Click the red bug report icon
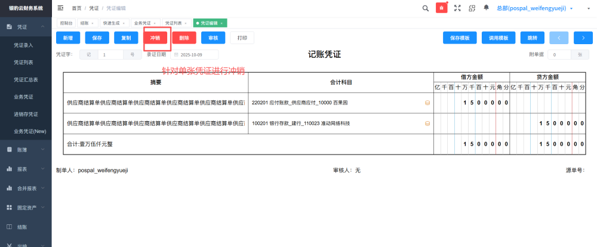 (x=442, y=8)
